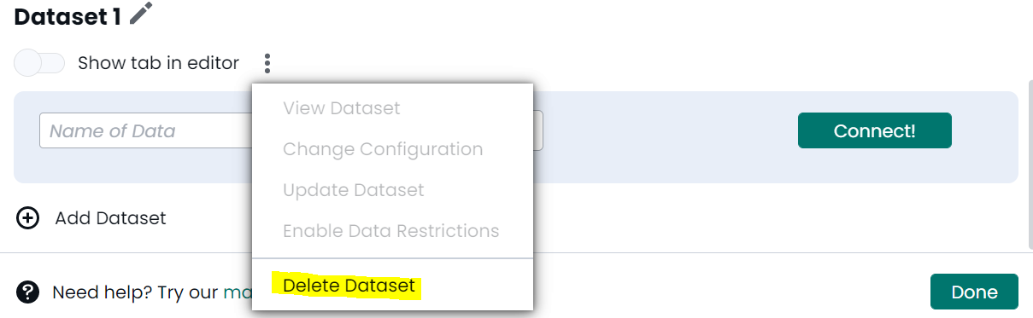
Task: Choose Change Configuration in the context menu
Action: click(383, 149)
